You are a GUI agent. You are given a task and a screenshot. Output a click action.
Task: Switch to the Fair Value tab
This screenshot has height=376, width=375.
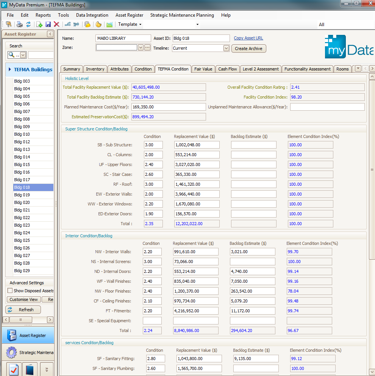[203, 69]
